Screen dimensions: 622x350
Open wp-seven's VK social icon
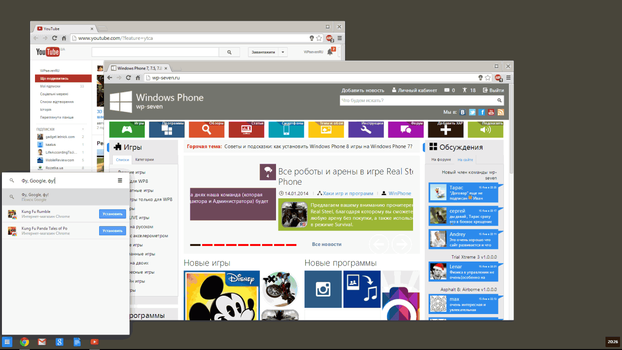pyautogui.click(x=463, y=112)
